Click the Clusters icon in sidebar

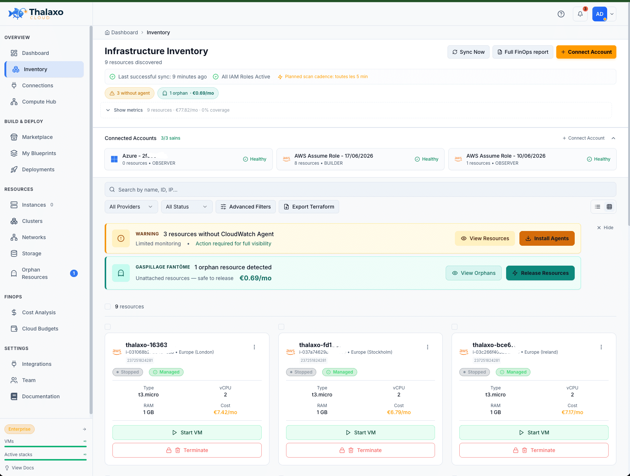[14, 221]
